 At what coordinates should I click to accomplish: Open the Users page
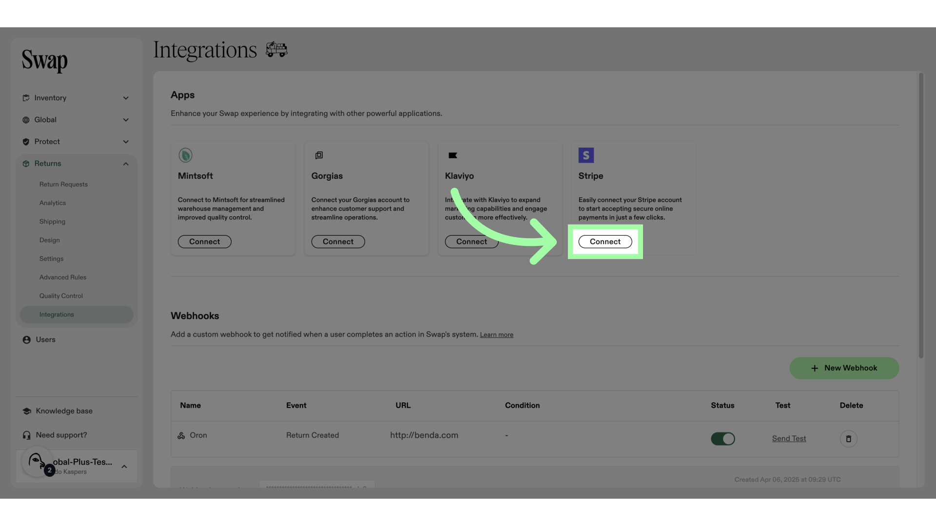pos(45,340)
